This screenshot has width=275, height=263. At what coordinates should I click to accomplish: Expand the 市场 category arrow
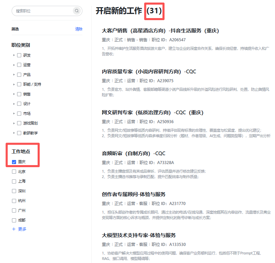pos(14,114)
